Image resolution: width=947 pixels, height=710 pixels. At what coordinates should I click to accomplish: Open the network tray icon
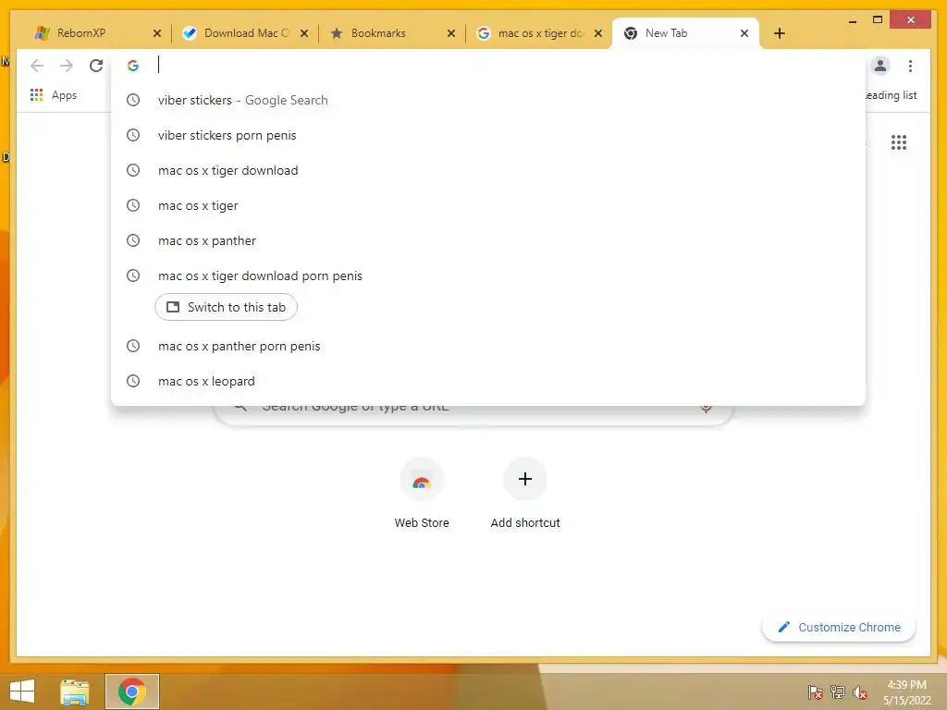[x=838, y=692]
